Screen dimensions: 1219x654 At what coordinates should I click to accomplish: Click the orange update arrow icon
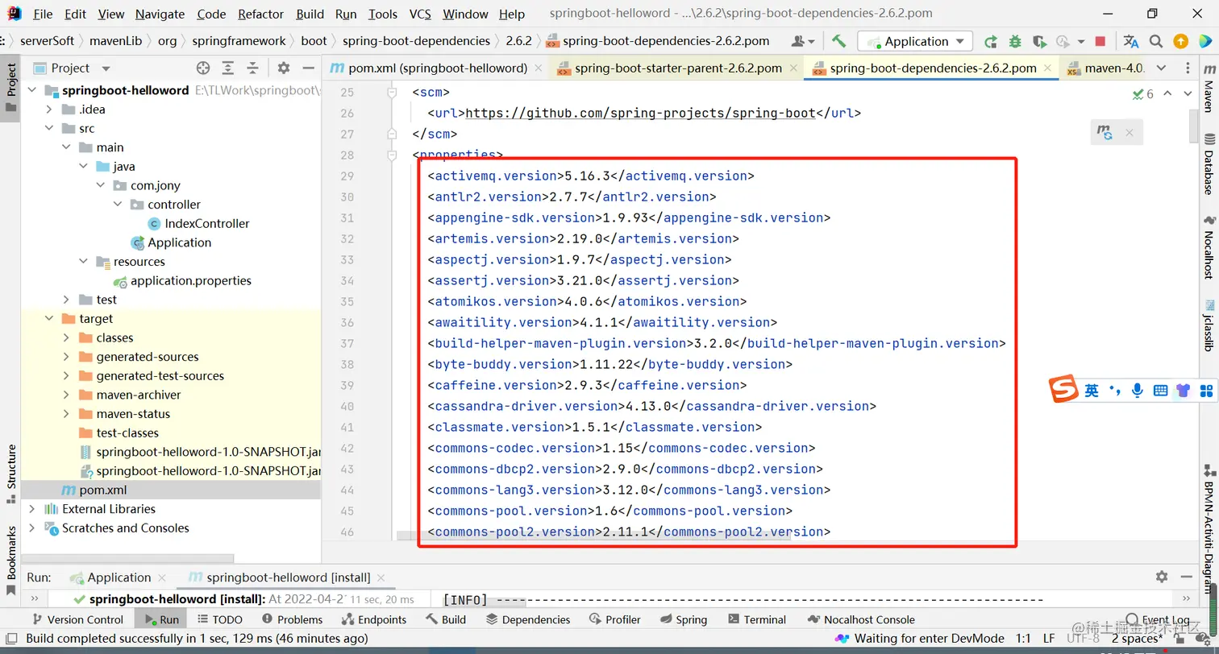[x=1181, y=41]
